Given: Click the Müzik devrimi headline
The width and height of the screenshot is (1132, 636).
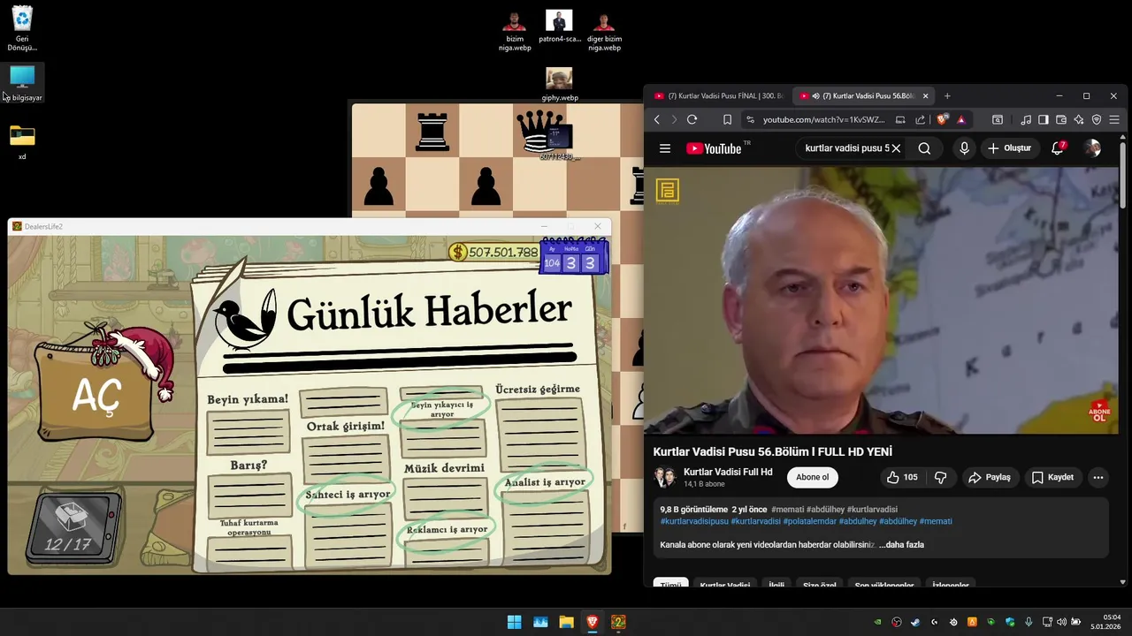Looking at the screenshot, I should (444, 468).
